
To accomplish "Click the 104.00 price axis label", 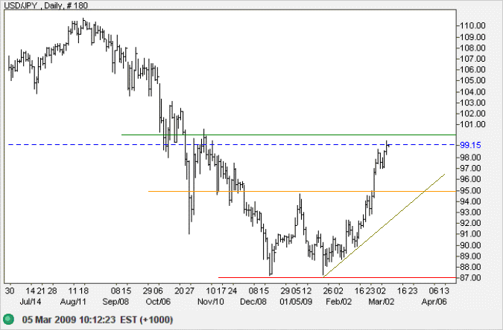I will [x=472, y=92].
